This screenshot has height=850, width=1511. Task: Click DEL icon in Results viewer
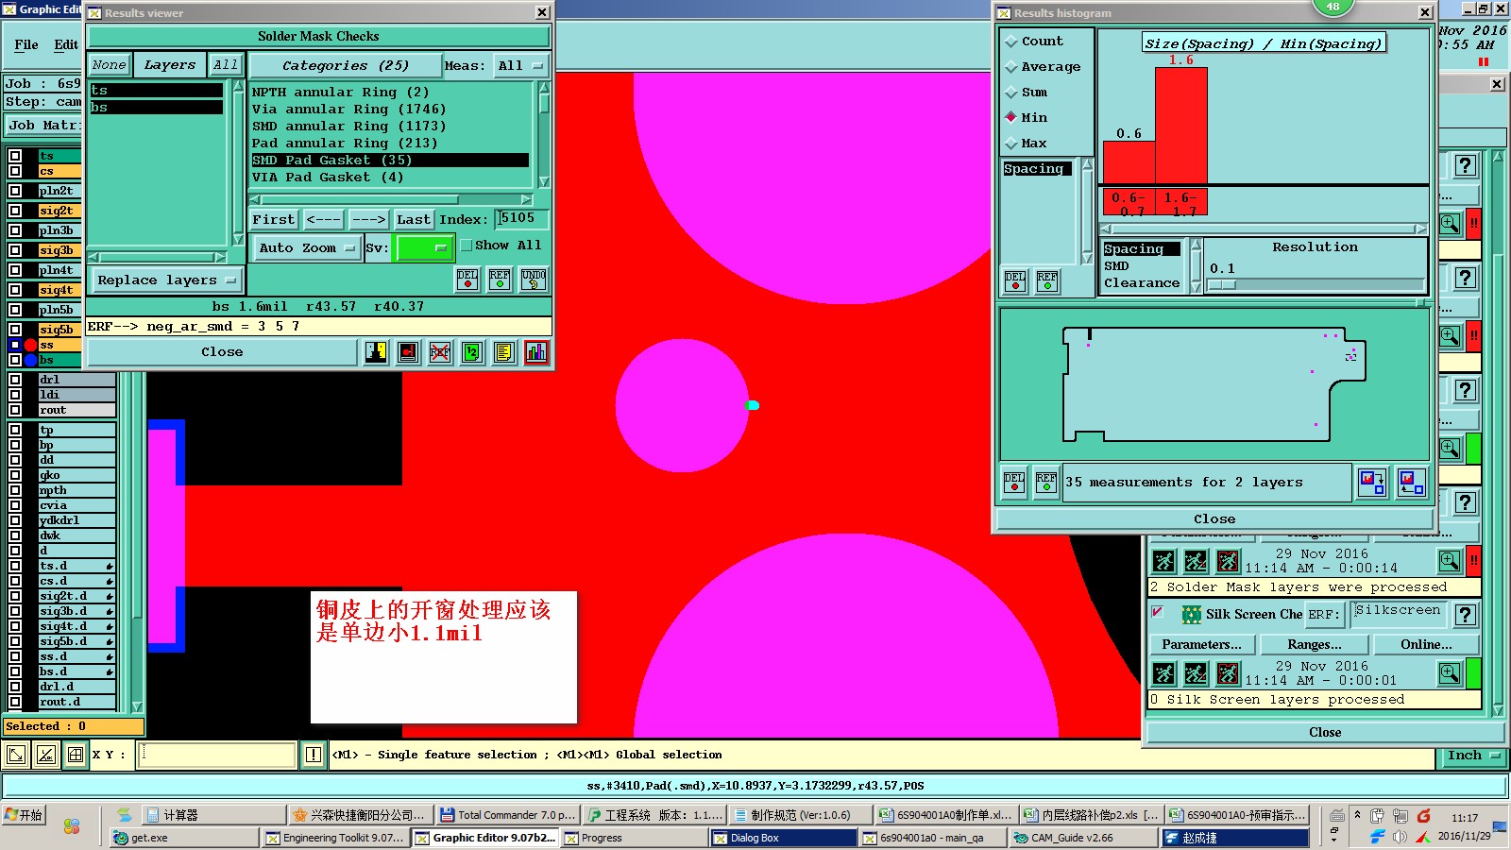467,279
